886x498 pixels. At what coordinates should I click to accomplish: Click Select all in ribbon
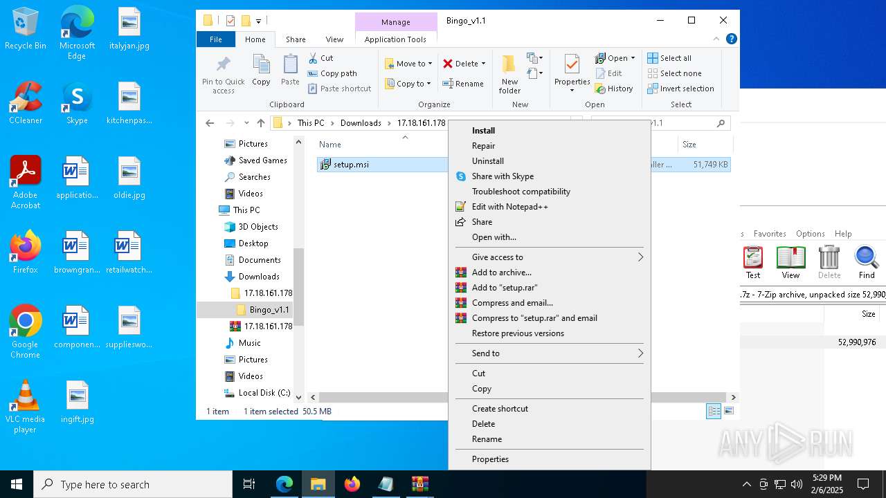(x=669, y=58)
